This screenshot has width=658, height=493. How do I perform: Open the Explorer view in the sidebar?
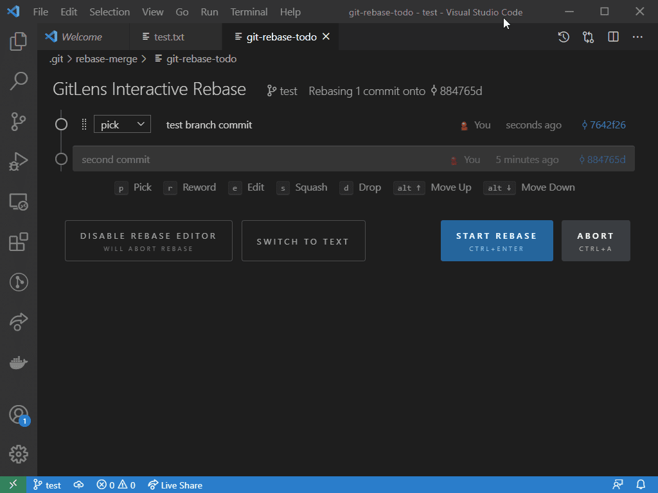18,41
